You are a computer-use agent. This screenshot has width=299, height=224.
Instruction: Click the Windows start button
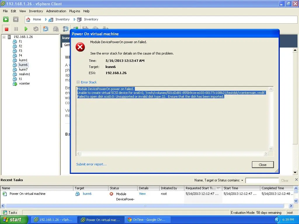14,220
